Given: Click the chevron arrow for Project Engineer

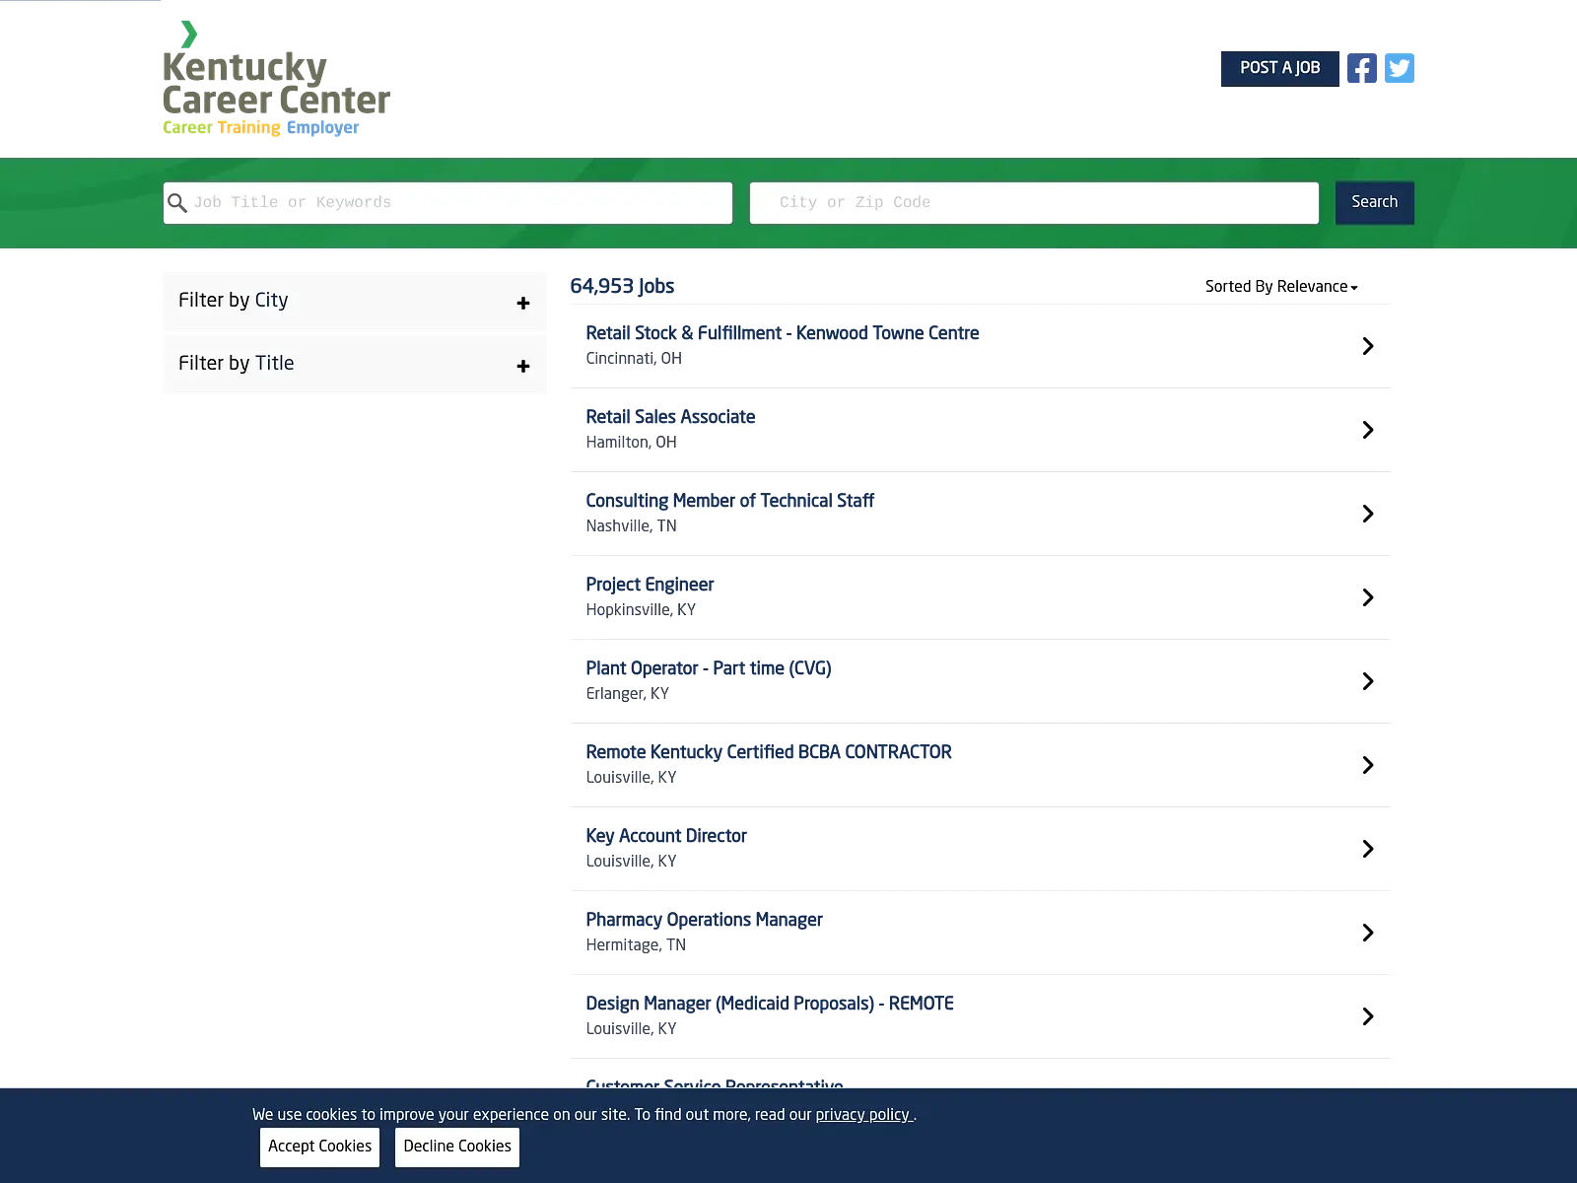Looking at the screenshot, I should pos(1367,597).
